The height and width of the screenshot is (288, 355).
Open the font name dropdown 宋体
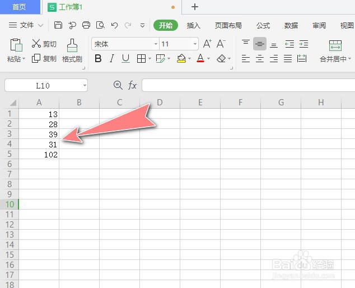click(156, 44)
